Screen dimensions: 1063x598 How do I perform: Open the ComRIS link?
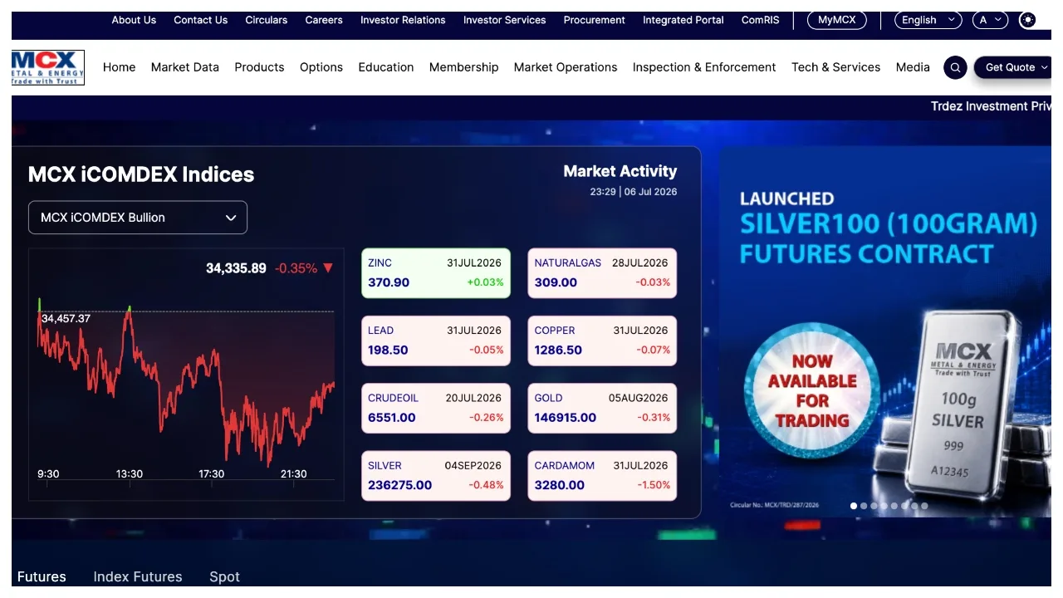[761, 20]
